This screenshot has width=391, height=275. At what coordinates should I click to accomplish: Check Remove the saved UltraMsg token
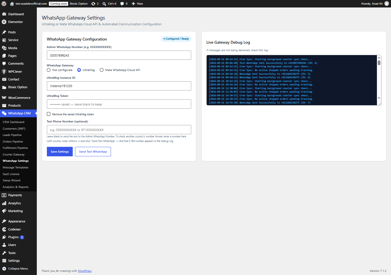[49, 114]
